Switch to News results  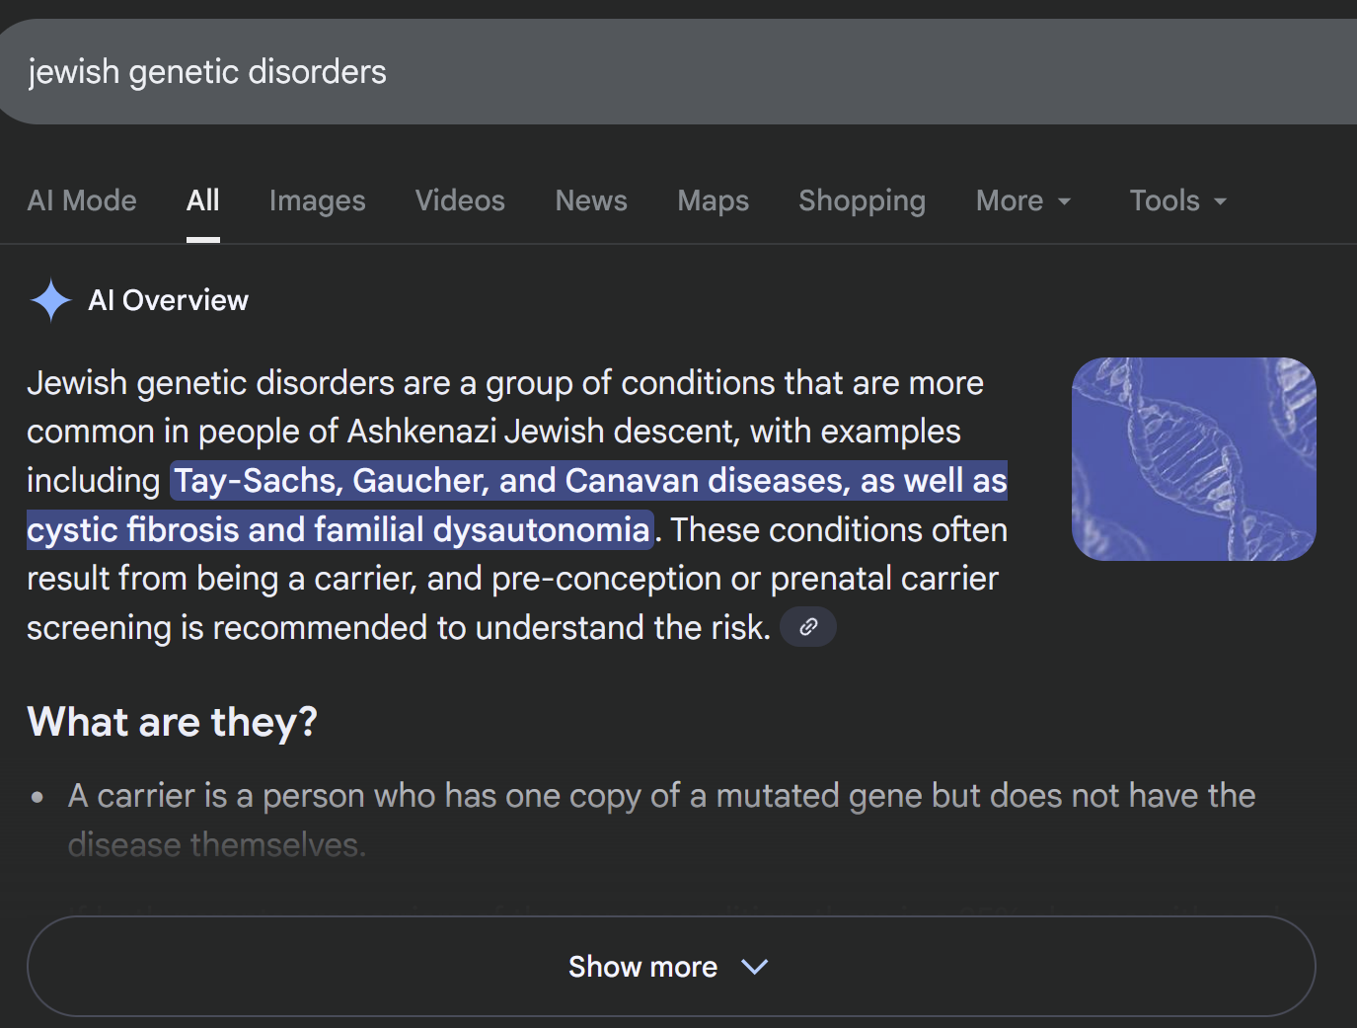(590, 200)
